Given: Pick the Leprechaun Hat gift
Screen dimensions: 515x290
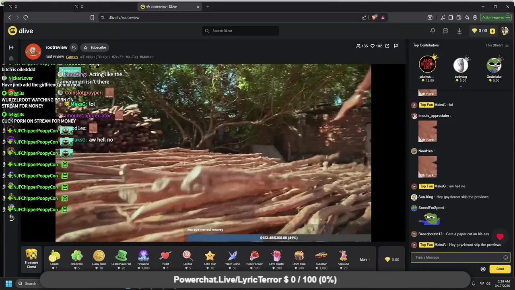Looking at the screenshot, I should (x=121, y=256).
